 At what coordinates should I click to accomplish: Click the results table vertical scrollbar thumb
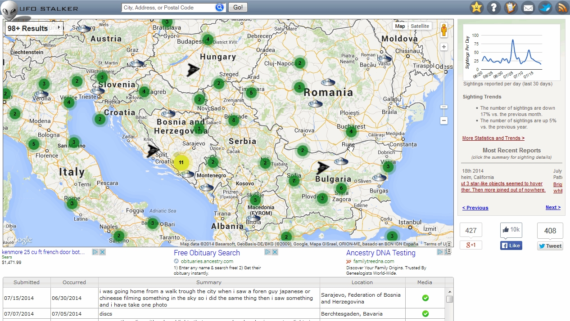pos(449,299)
